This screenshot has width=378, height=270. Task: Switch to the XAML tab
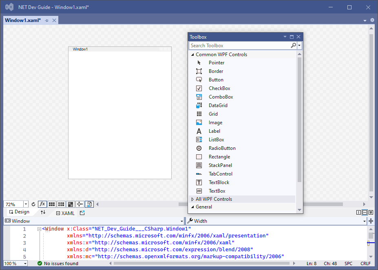(x=65, y=213)
